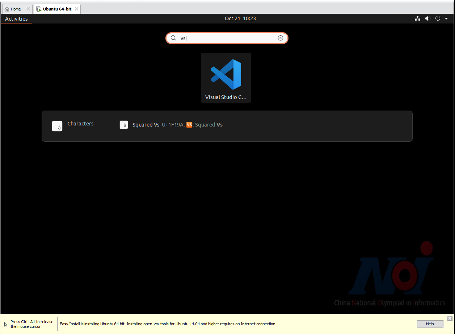Click the power icon in top bar
This screenshot has height=334, width=455.
pyautogui.click(x=438, y=18)
